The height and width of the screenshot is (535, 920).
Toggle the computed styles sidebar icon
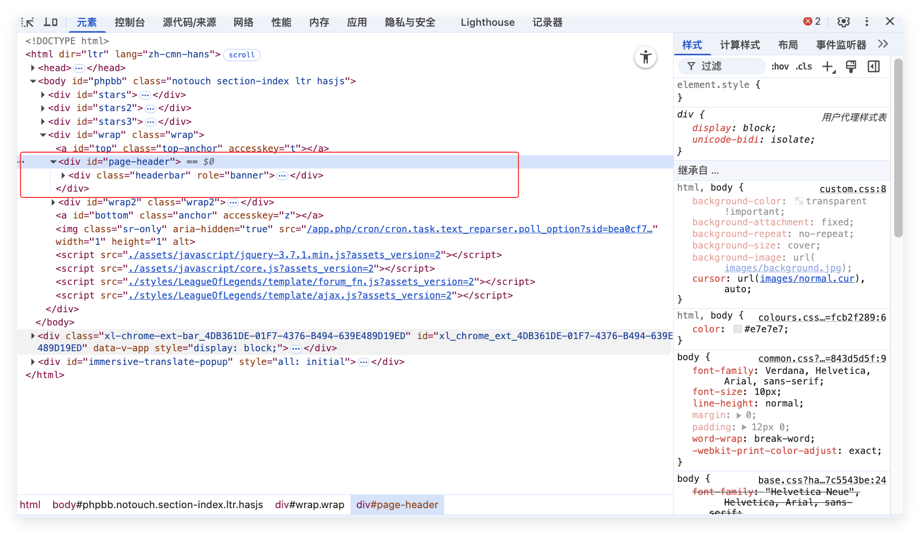[874, 66]
